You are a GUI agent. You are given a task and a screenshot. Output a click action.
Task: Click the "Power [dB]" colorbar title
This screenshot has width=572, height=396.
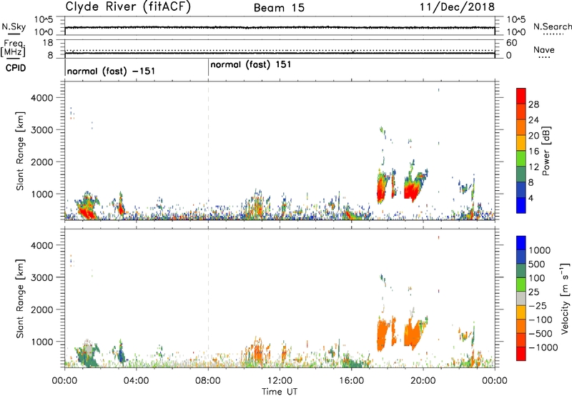pyautogui.click(x=546, y=151)
